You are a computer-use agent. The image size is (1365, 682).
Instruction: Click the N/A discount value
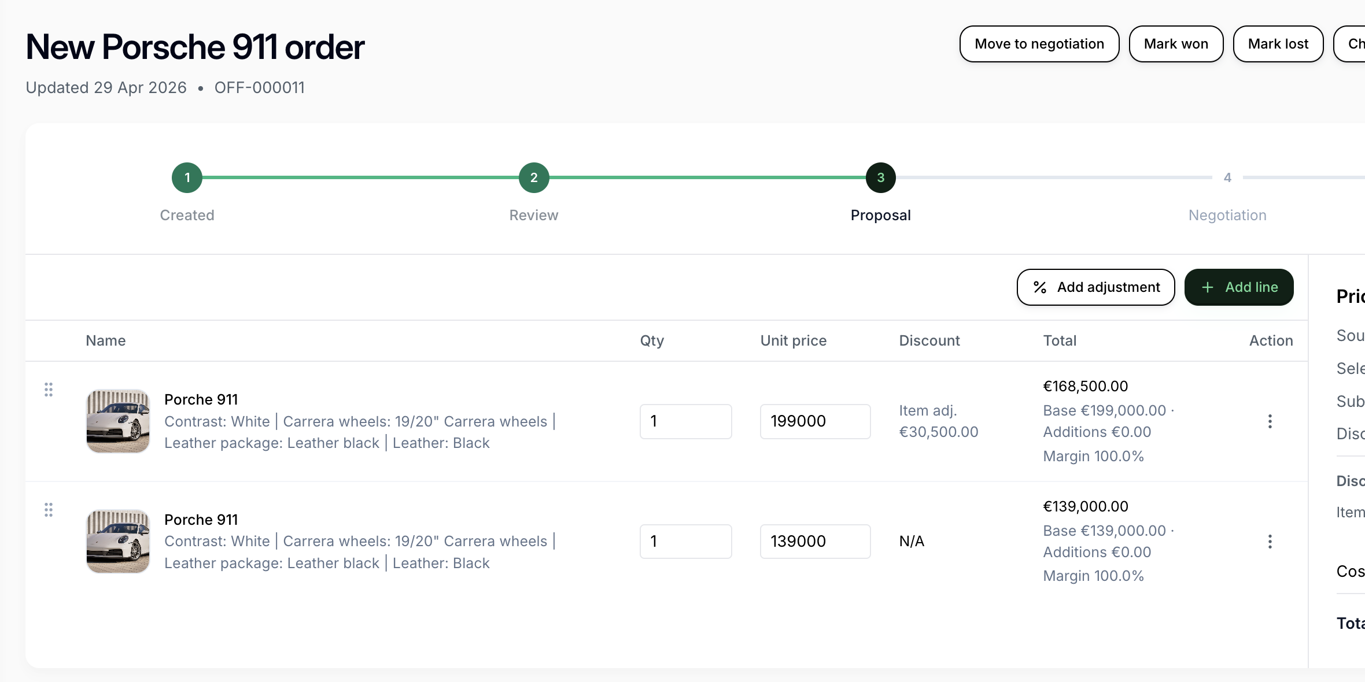click(912, 542)
